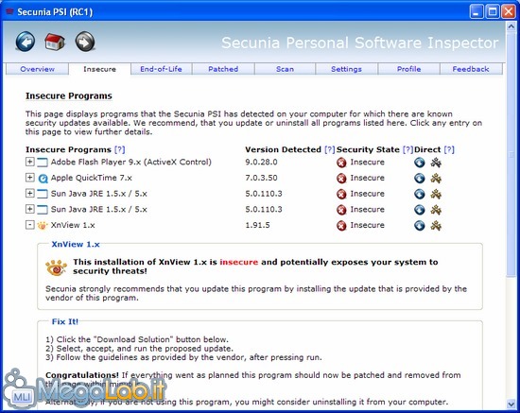
Task: Click the vertical scrollbar thumb
Action: (511, 154)
